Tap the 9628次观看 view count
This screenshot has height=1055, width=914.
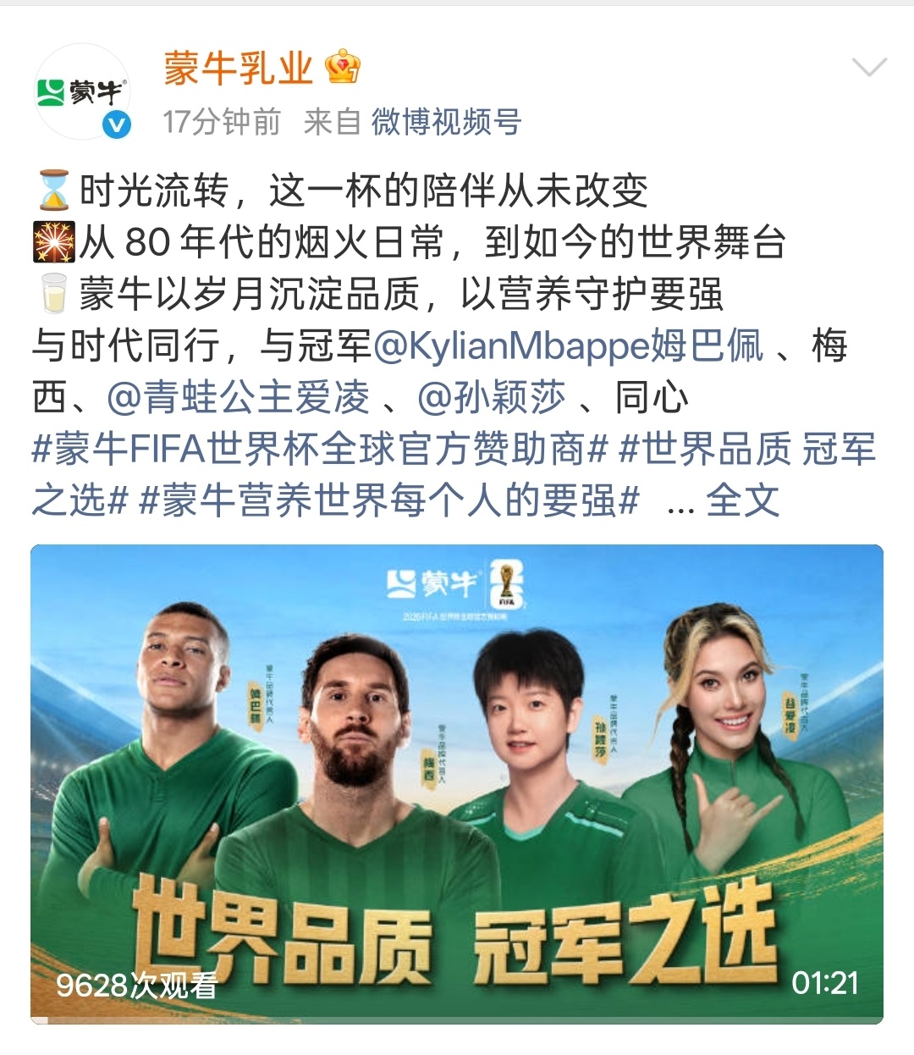coord(136,985)
